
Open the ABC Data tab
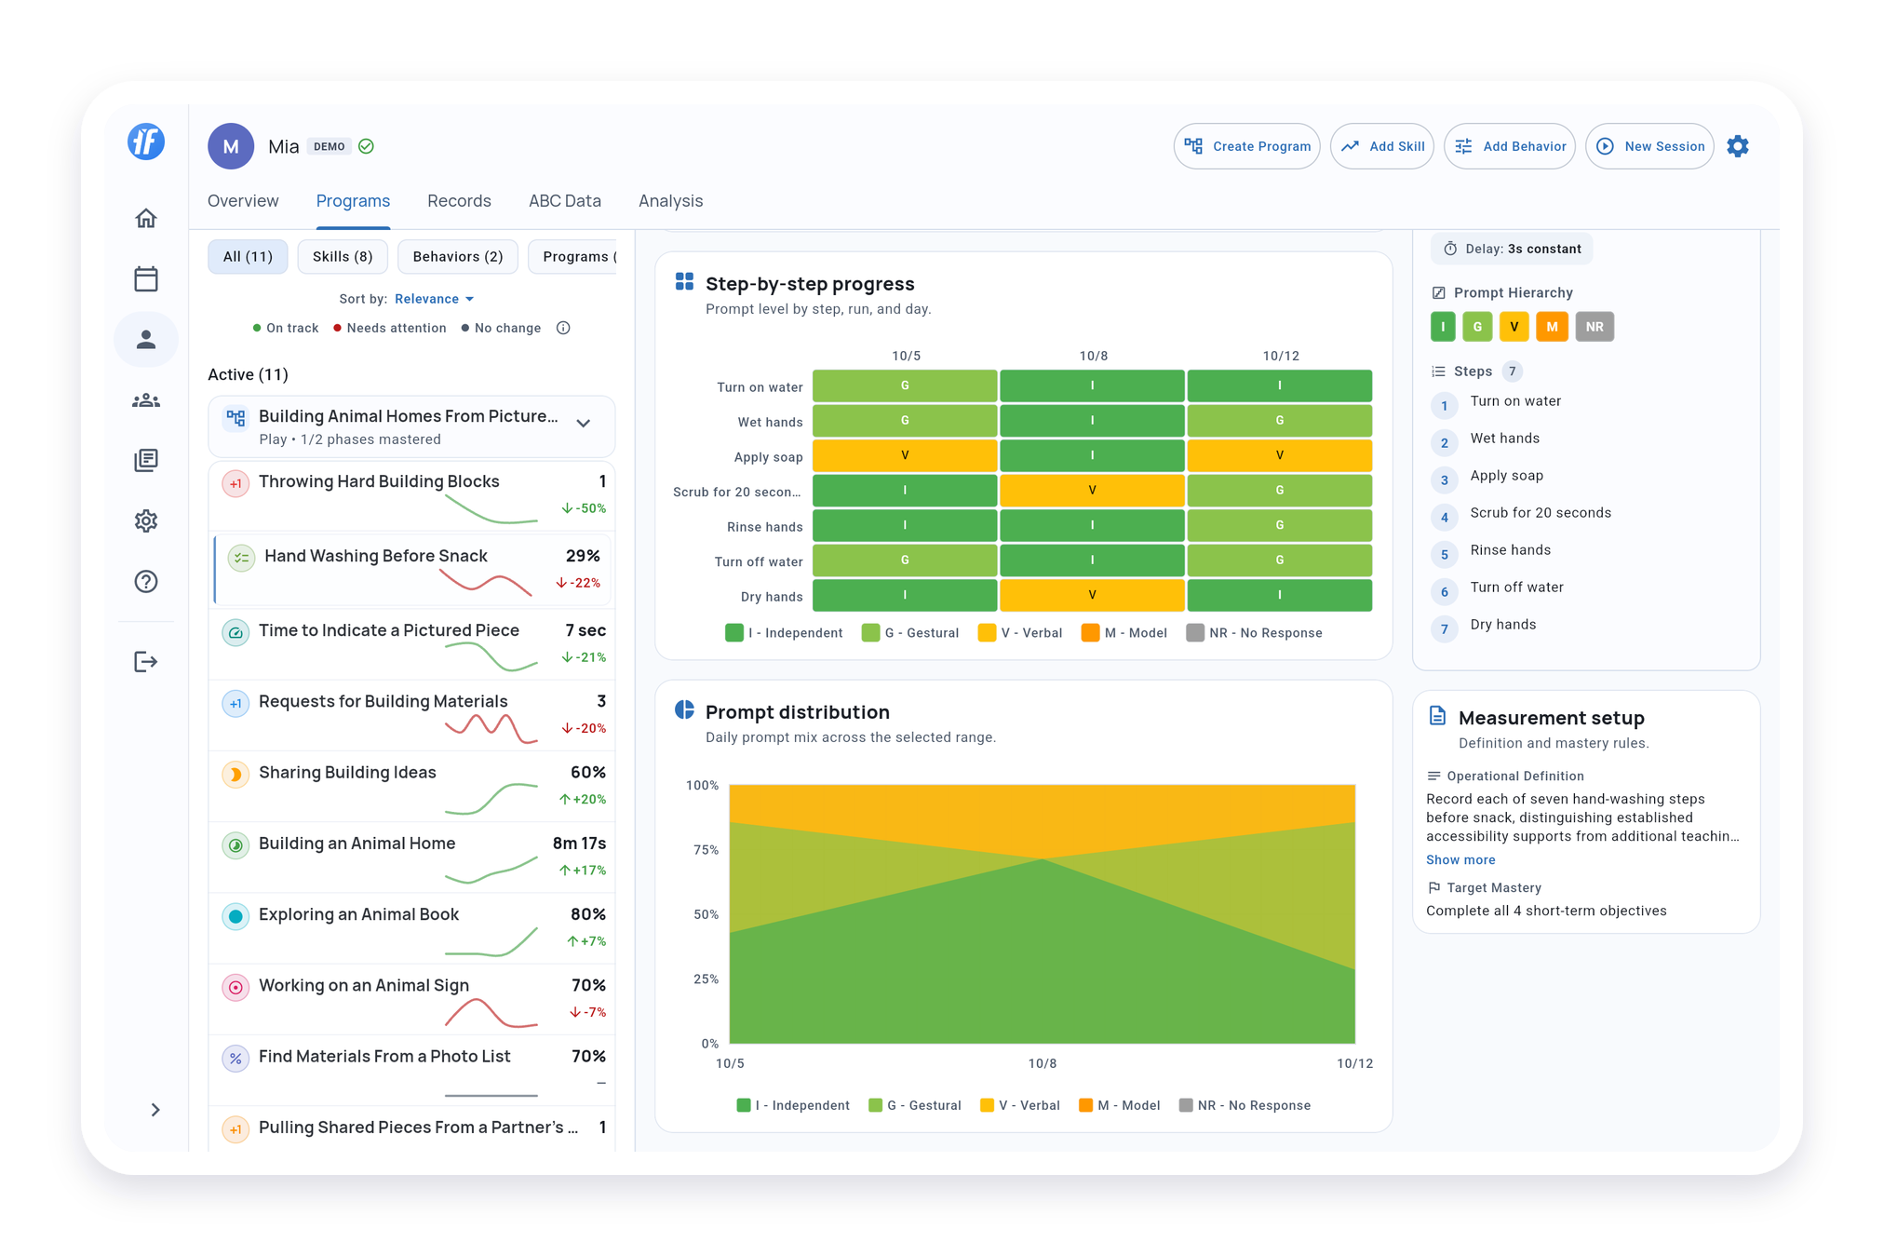coord(565,201)
